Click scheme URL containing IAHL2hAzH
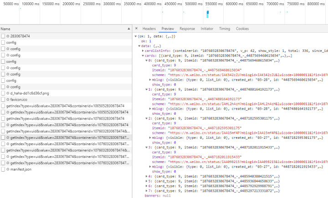This screenshot has height=198, width=328. pos(248,104)
